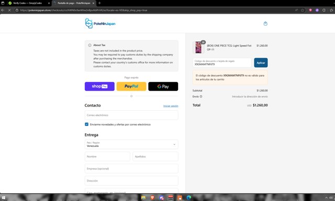This screenshot has height=201, width=335.
Task: Click the Total amount $1.260,00
Action: pyautogui.click(x=260, y=105)
